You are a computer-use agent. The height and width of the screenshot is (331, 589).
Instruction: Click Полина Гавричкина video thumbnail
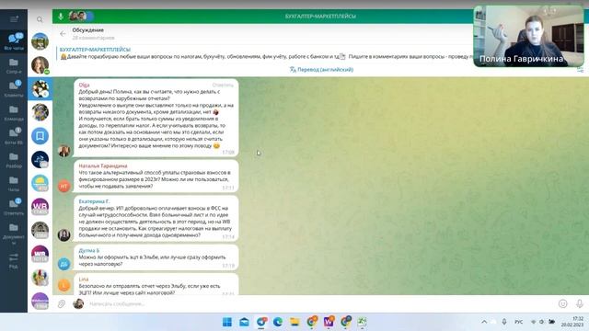coord(528,37)
